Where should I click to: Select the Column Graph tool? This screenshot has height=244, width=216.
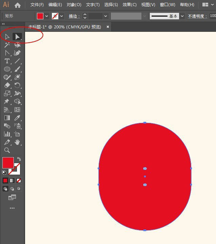[7, 134]
